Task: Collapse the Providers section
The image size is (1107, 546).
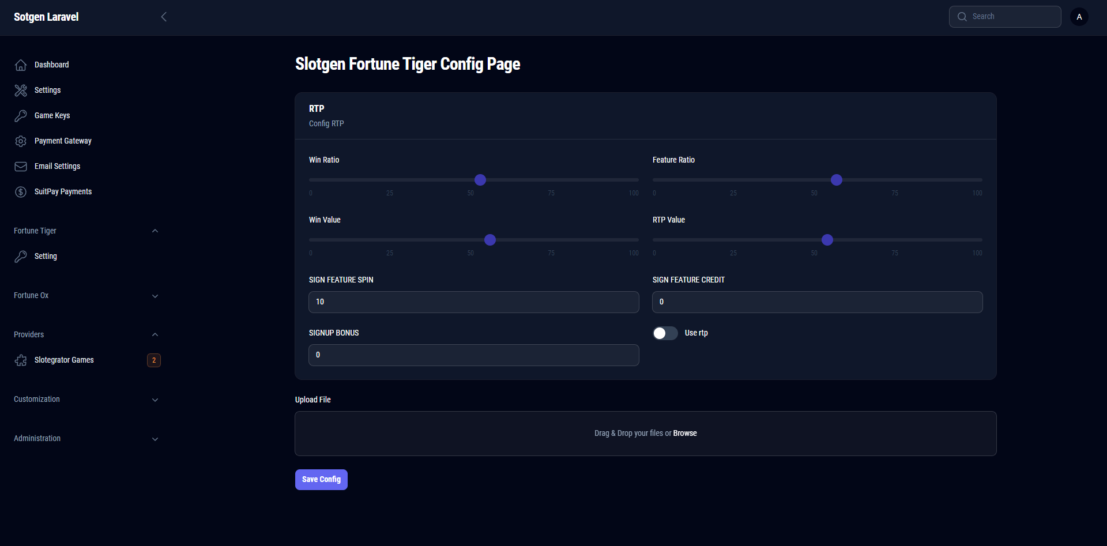Action: point(155,335)
